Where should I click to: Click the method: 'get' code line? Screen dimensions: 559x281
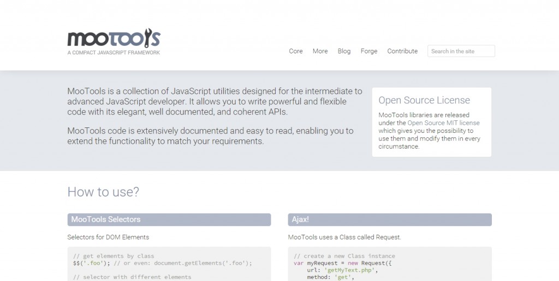point(330,277)
